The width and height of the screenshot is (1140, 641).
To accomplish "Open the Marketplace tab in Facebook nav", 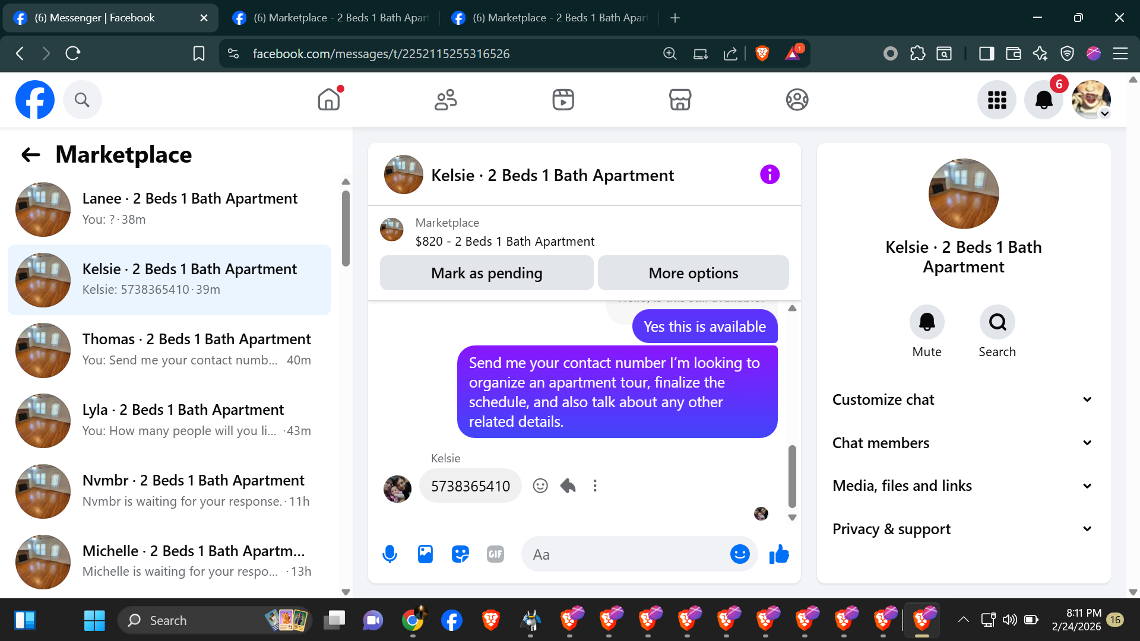I will click(680, 100).
